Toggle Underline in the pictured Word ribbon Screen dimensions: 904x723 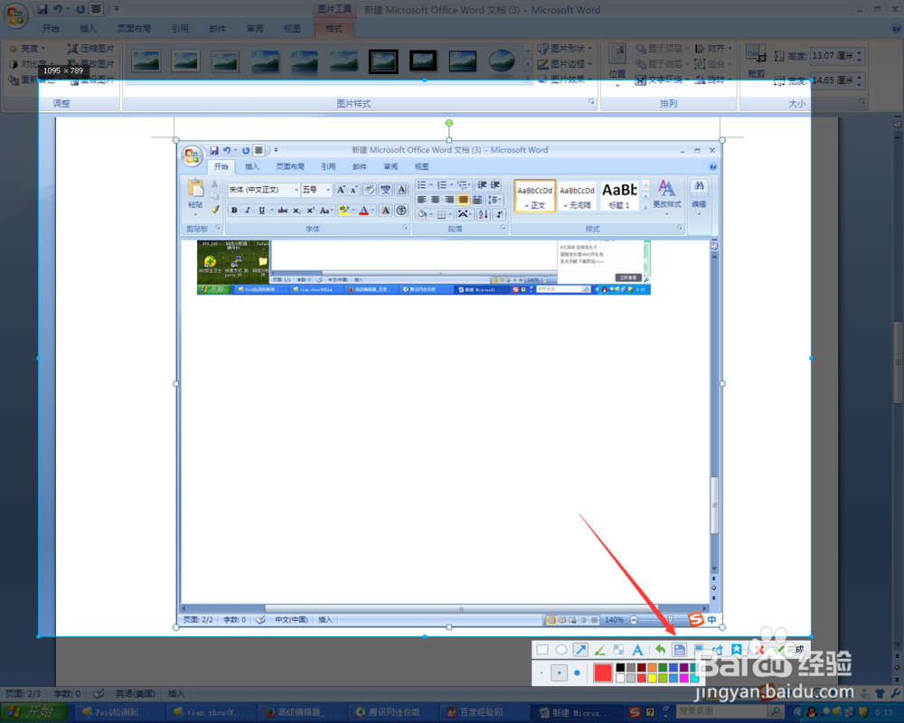262,211
